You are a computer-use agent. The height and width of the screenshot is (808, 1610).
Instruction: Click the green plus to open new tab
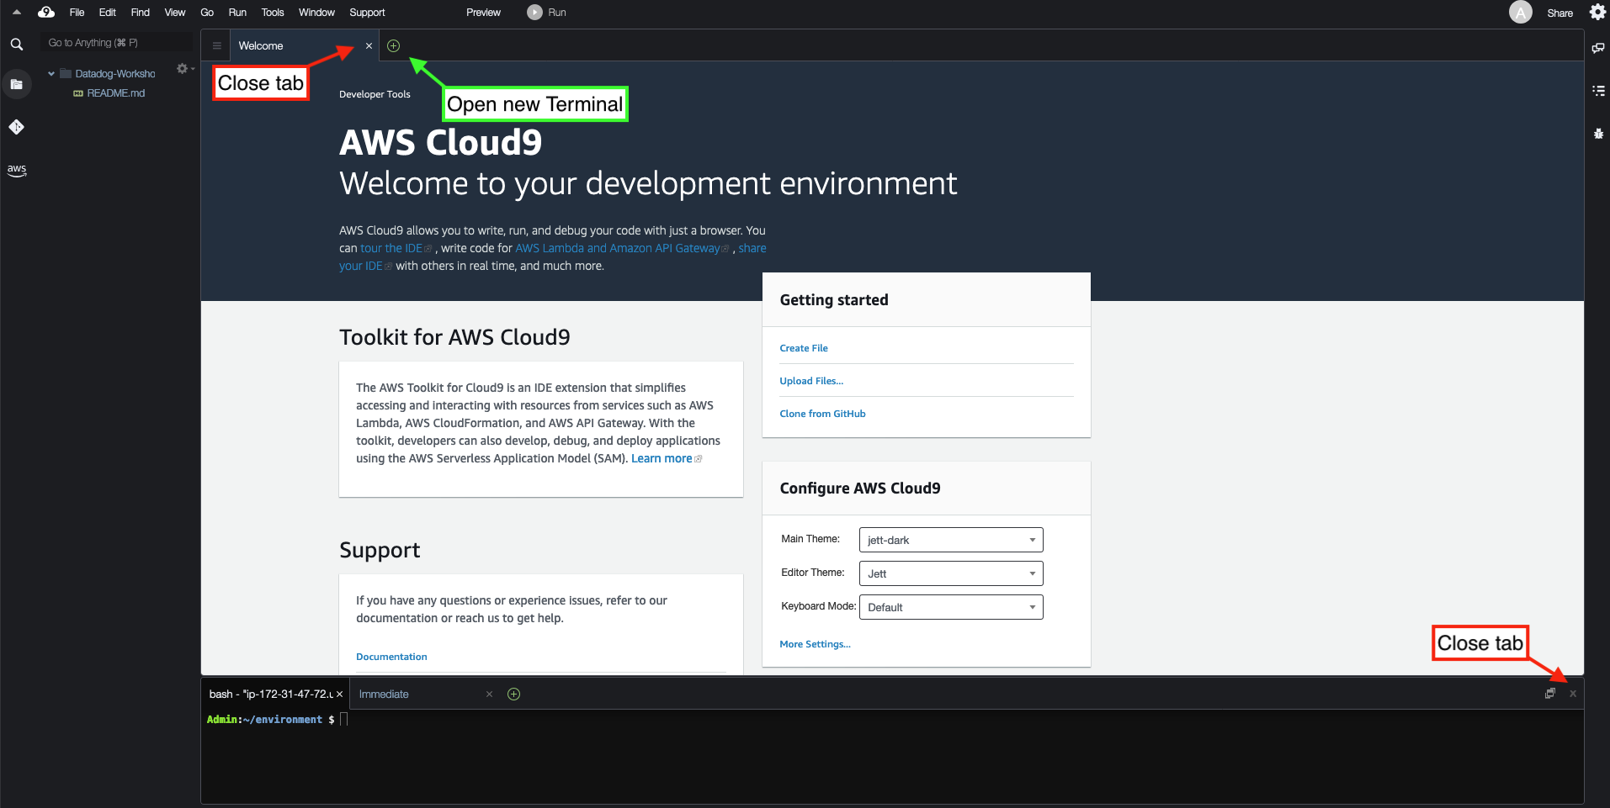[x=393, y=45]
